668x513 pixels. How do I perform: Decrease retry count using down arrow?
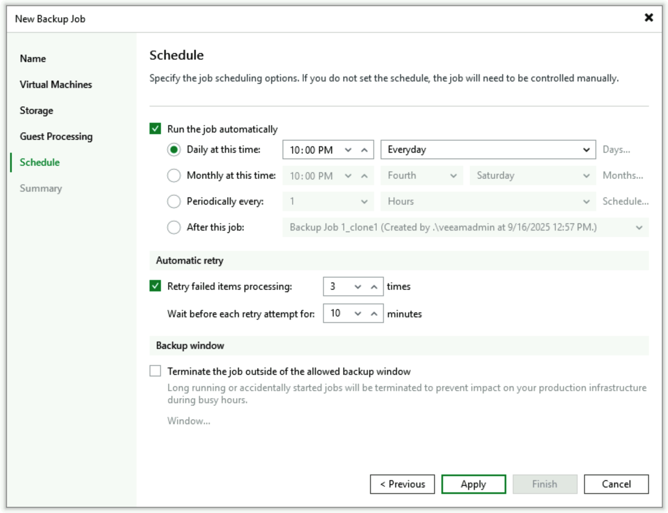(x=358, y=287)
